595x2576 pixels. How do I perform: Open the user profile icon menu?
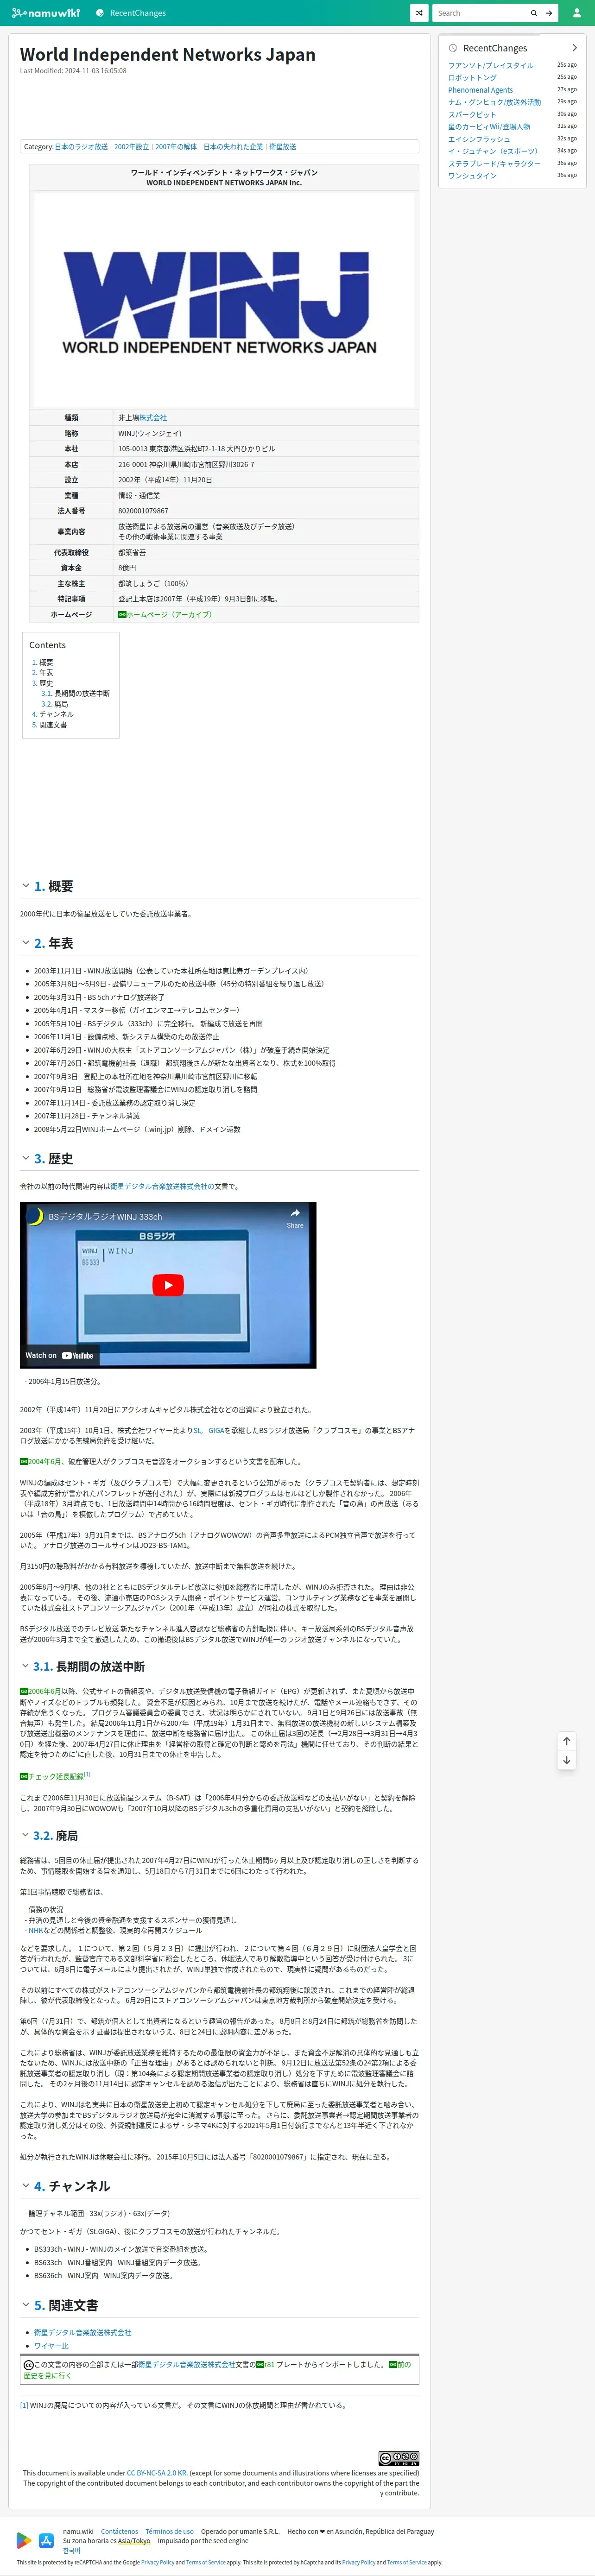pyautogui.click(x=577, y=13)
